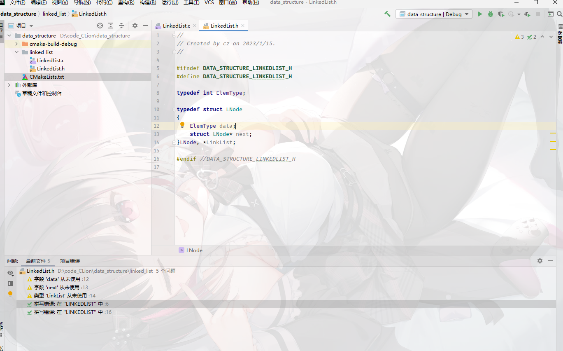Click the yellow intention bulb on line 12
Image resolution: width=563 pixels, height=351 pixels.
pos(182,125)
